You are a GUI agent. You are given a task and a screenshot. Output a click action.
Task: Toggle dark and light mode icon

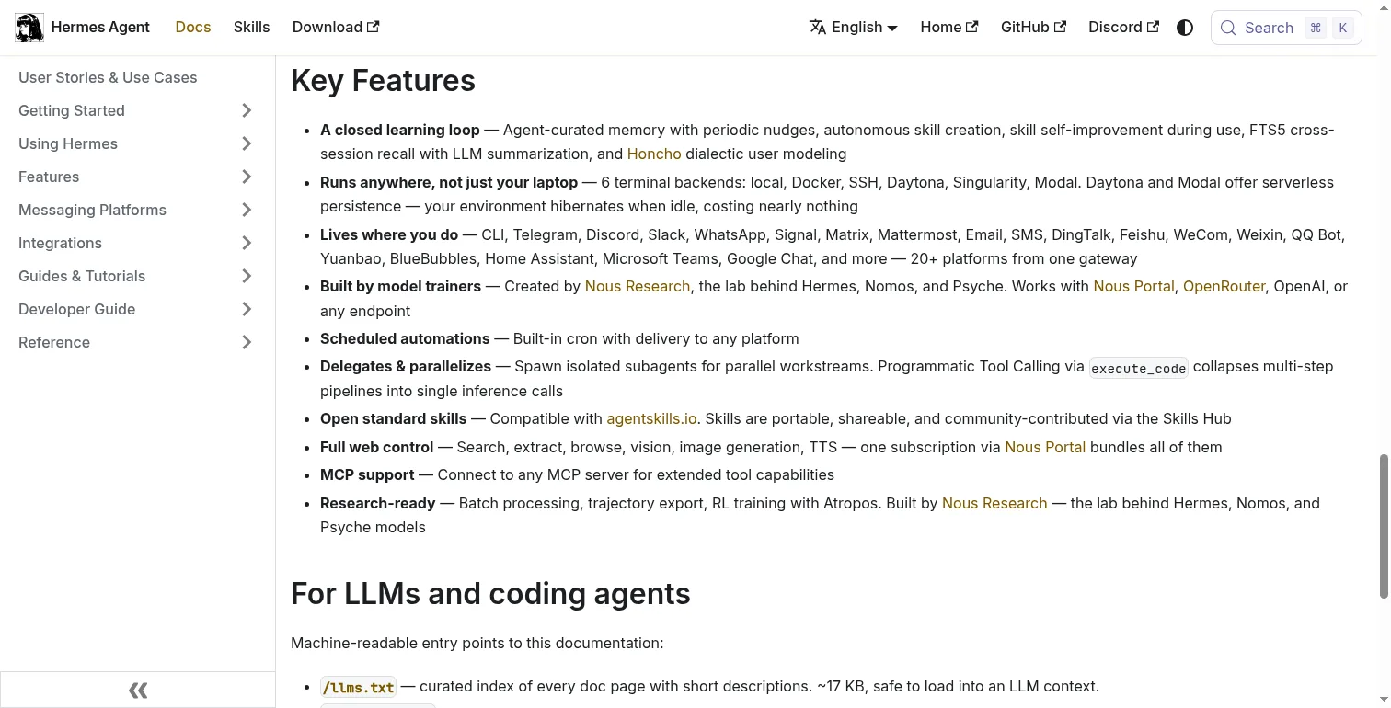coord(1185,28)
